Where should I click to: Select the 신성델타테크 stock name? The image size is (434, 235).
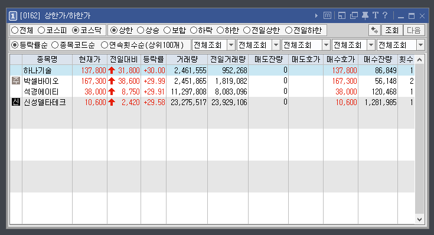tap(45, 102)
